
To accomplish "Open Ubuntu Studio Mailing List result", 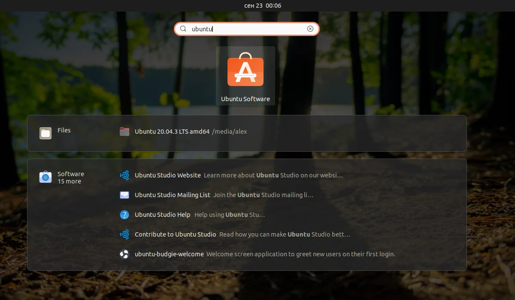I will pos(173,195).
